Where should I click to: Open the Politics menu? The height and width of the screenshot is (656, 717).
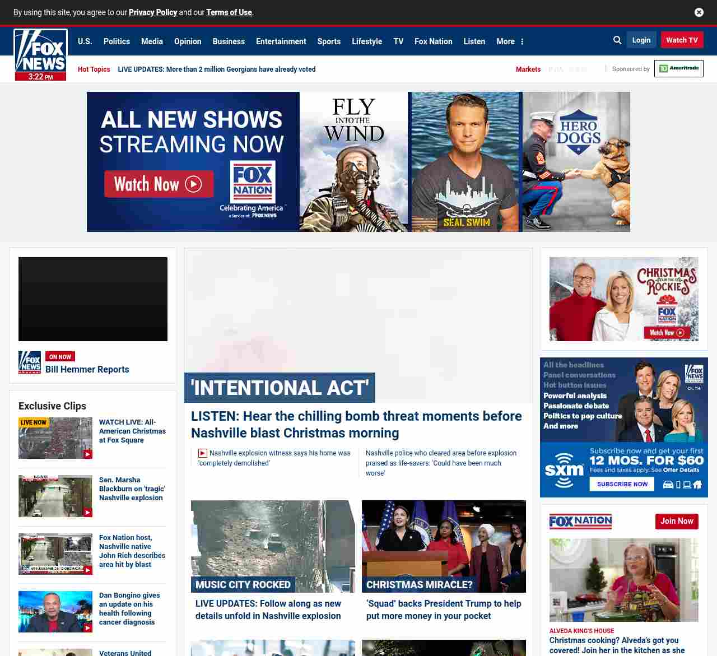(x=117, y=41)
